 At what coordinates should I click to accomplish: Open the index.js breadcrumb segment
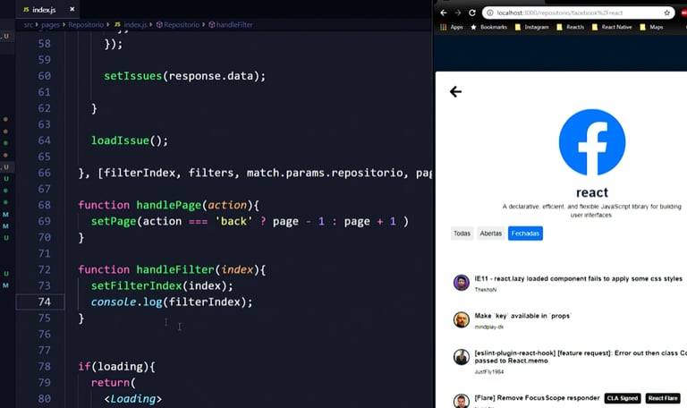point(131,24)
